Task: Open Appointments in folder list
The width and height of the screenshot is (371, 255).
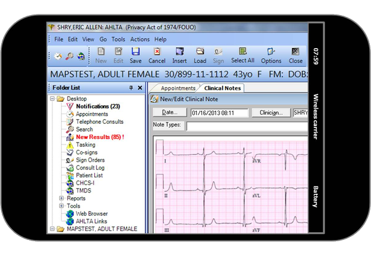Action: [92, 114]
